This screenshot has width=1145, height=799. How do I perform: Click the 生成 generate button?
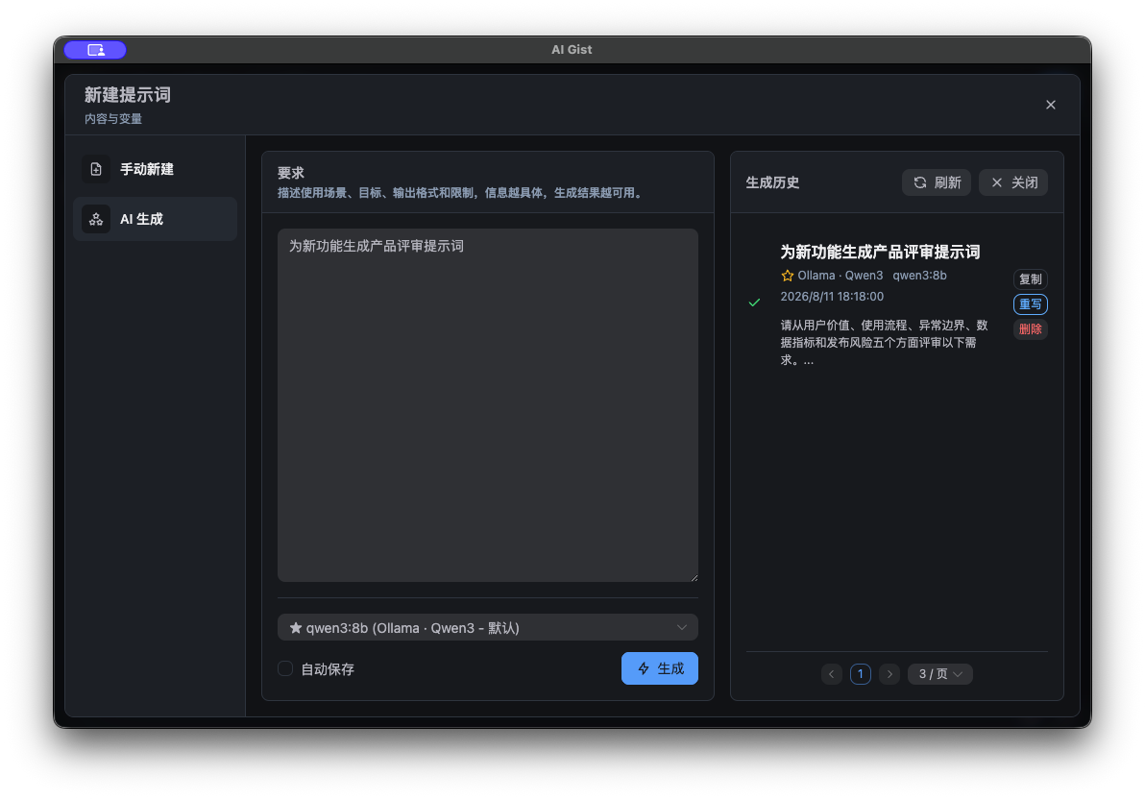point(659,668)
